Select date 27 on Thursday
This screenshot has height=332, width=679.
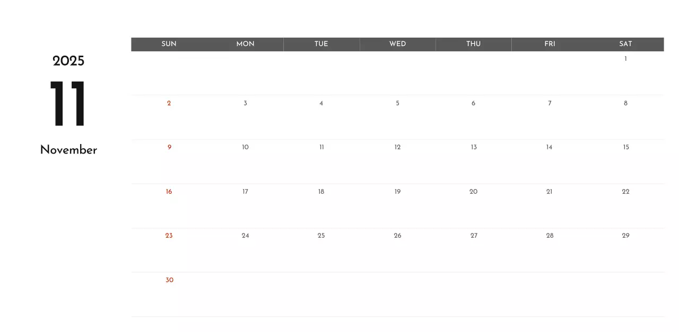click(474, 236)
